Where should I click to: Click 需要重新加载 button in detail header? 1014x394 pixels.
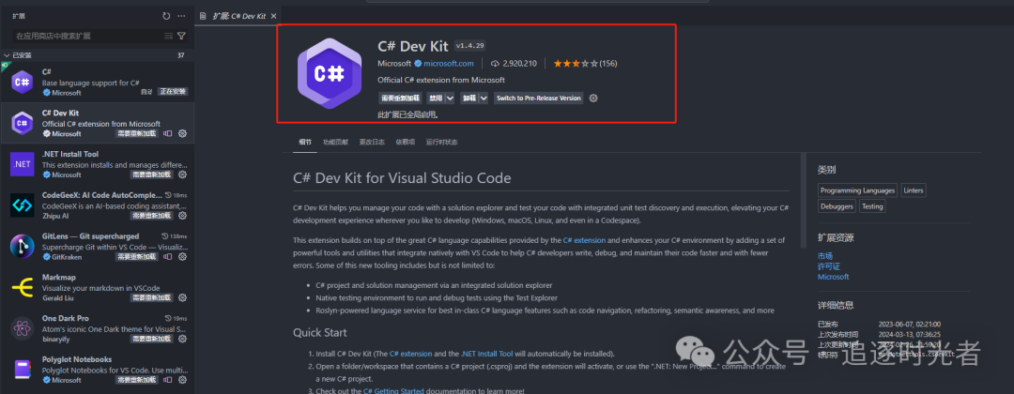pyautogui.click(x=400, y=98)
